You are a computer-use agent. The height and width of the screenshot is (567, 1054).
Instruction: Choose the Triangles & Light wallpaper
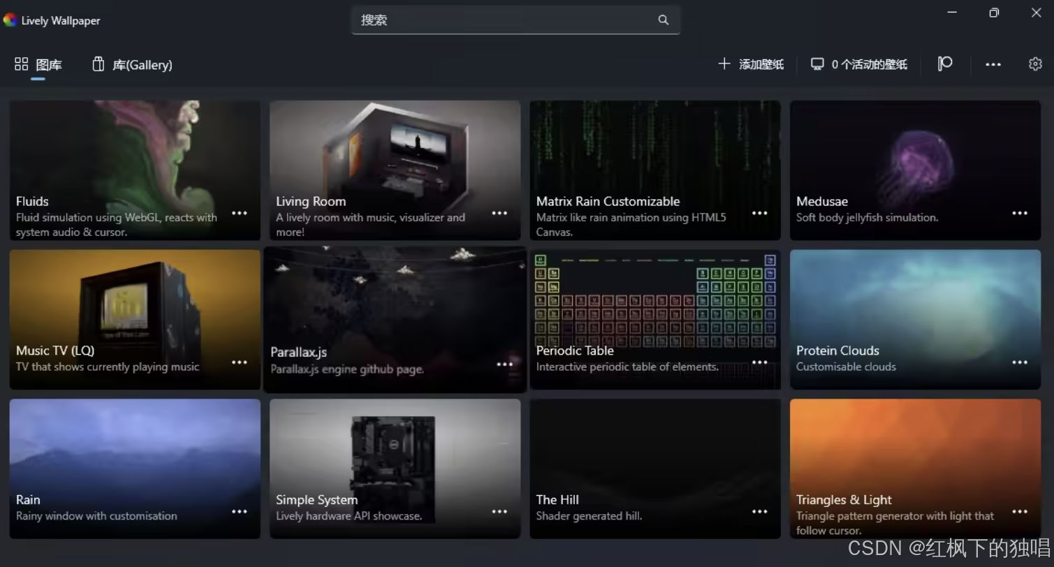point(916,469)
